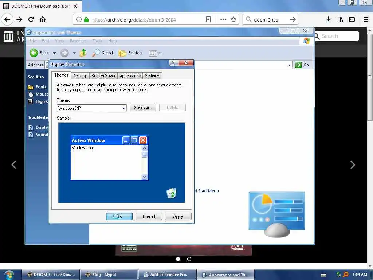Open the Views button in toolbar
The image size is (373, 280).
tap(153, 53)
